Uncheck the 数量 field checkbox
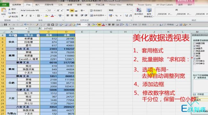This screenshot has width=208, height=115. [195, 54]
